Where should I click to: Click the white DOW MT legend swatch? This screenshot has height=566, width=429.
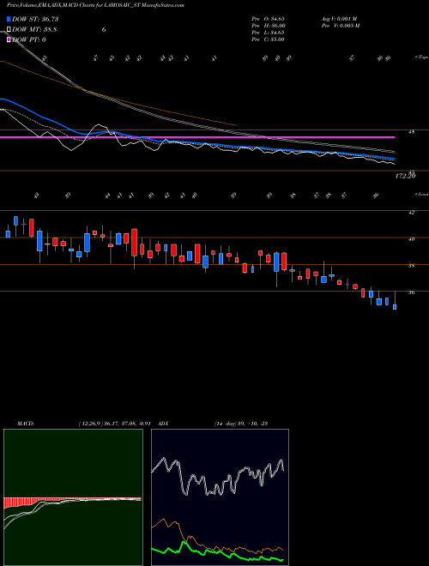pos(9,30)
